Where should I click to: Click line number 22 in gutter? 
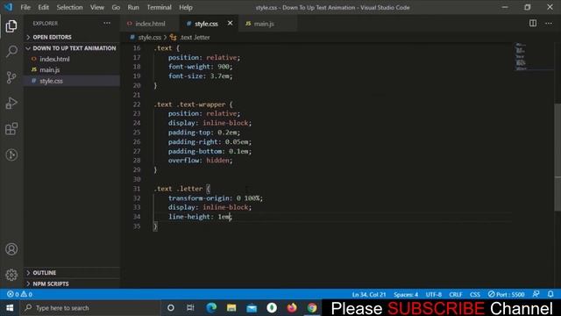137,104
